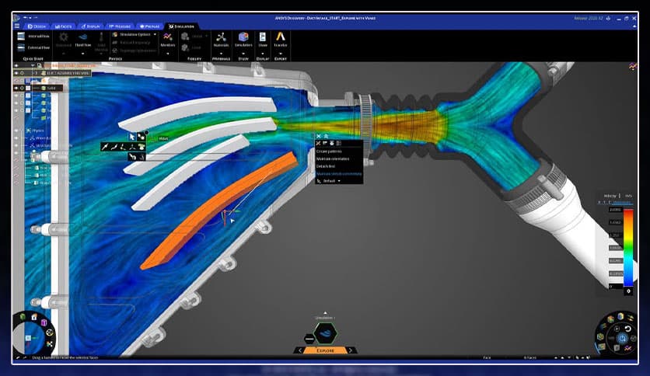The height and width of the screenshot is (376, 650).
Task: Switch to the Prepare ribbon tab
Action: 149,26
